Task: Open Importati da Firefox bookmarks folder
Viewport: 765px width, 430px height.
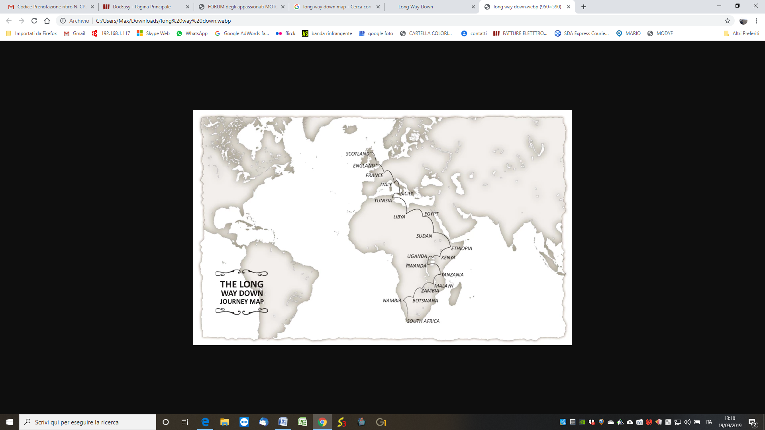Action: (32, 33)
